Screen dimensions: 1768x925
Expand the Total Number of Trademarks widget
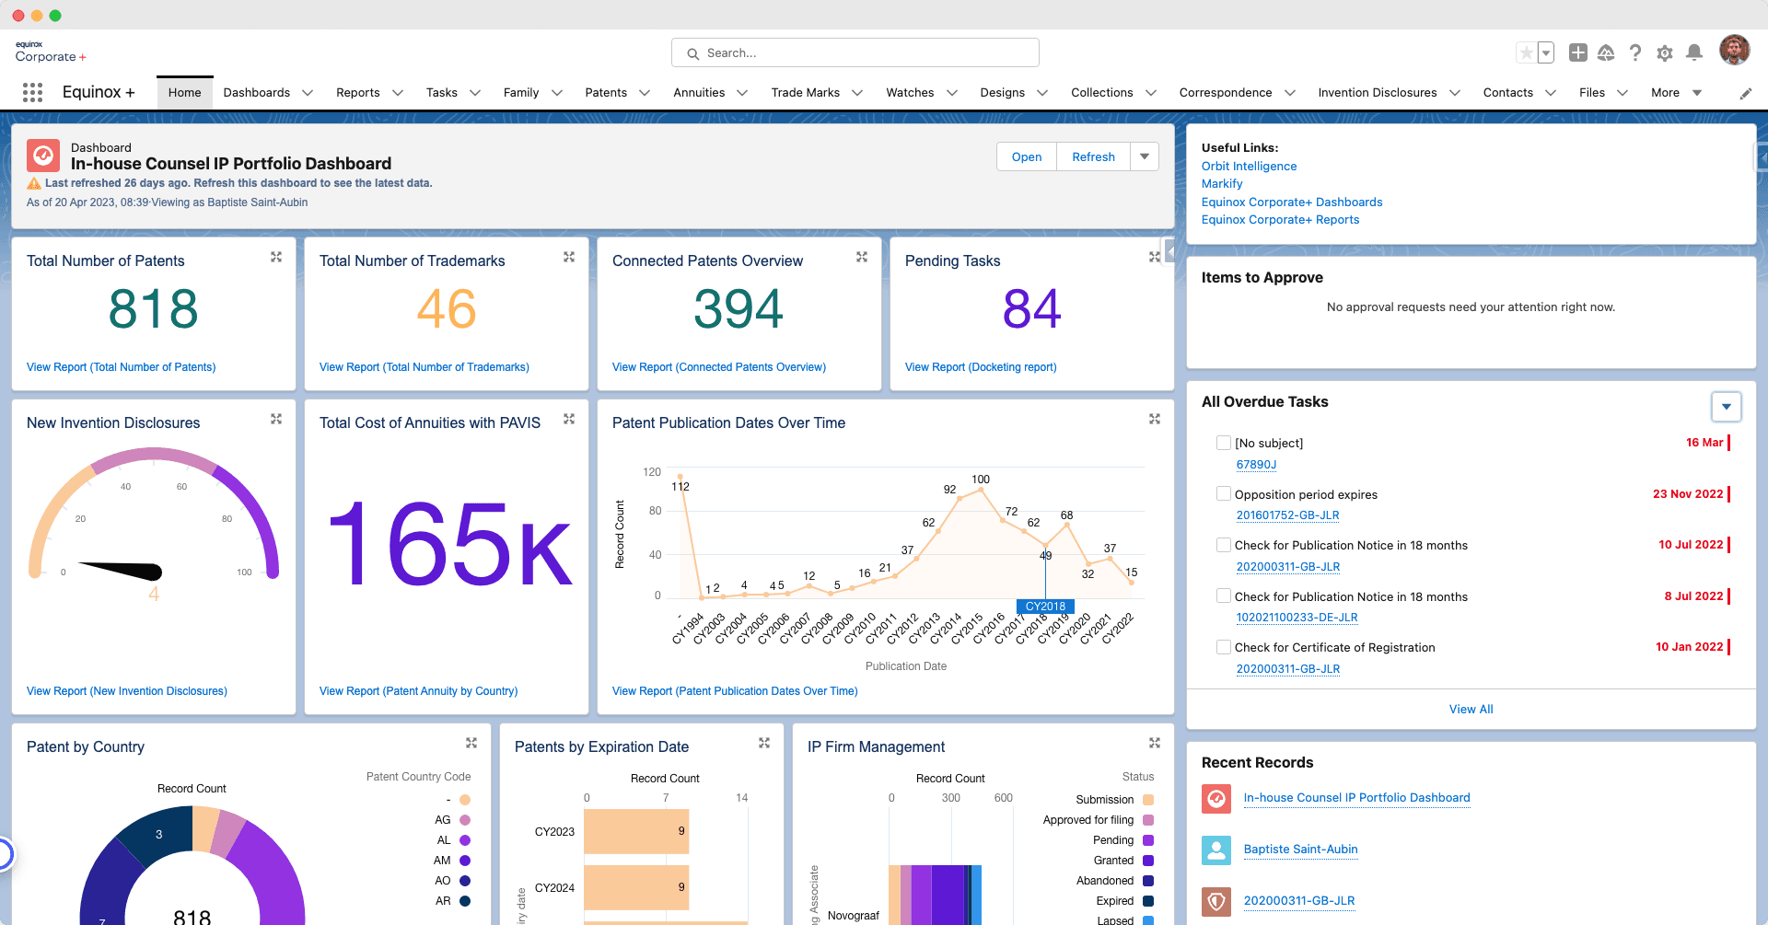pyautogui.click(x=569, y=257)
